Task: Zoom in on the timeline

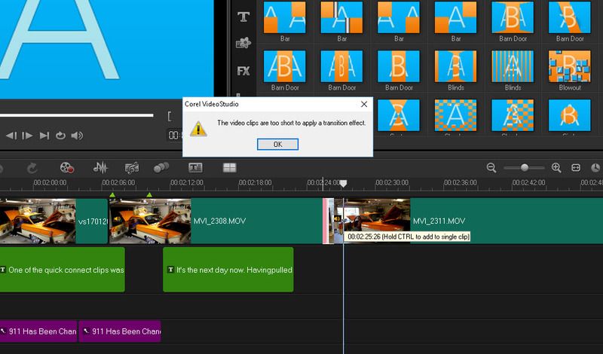Action: pyautogui.click(x=556, y=168)
